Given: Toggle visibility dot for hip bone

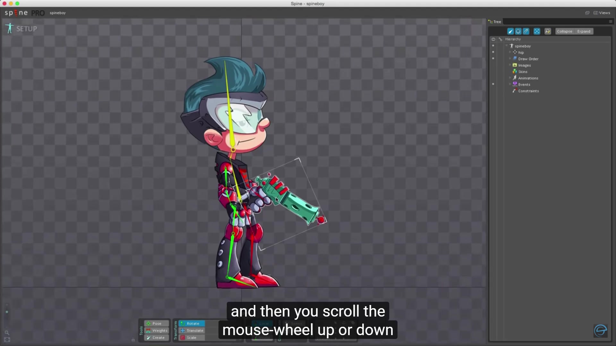Looking at the screenshot, I should [x=493, y=52].
